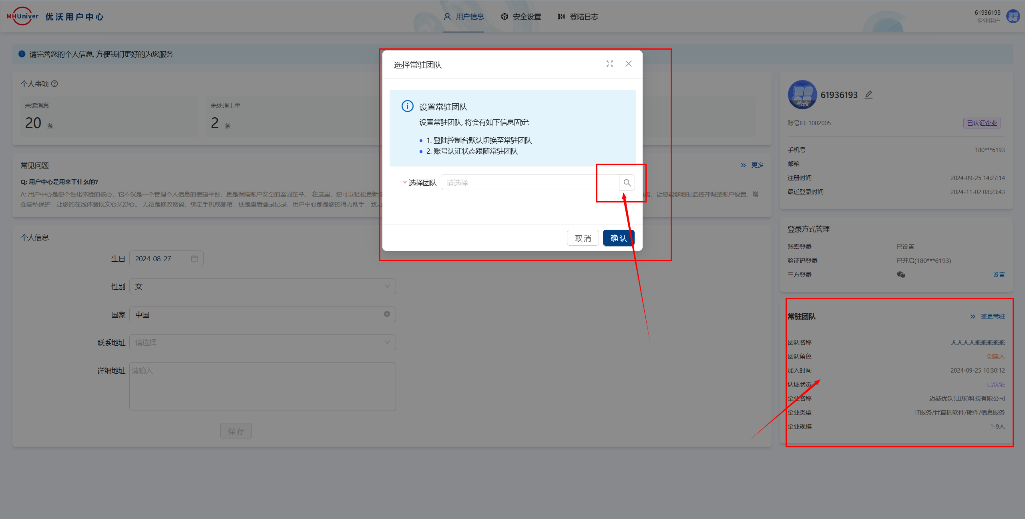Switch to the 安全设置 tab
The image size is (1025, 519).
coord(521,17)
